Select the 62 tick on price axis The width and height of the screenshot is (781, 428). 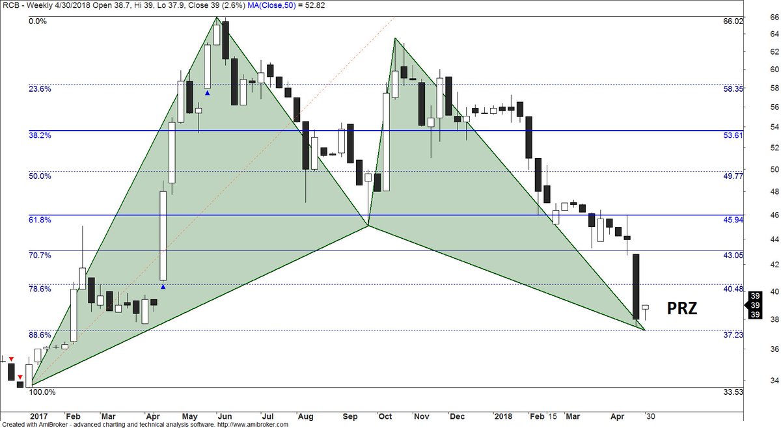coord(775,51)
